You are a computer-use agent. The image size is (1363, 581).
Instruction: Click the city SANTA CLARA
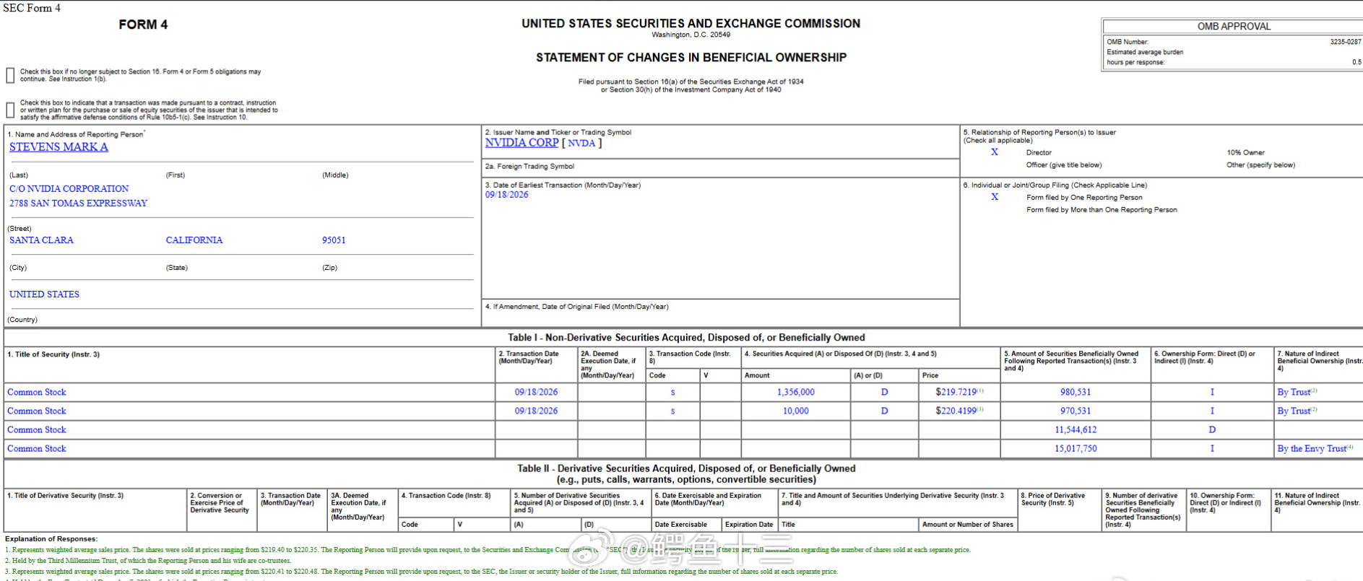click(41, 240)
